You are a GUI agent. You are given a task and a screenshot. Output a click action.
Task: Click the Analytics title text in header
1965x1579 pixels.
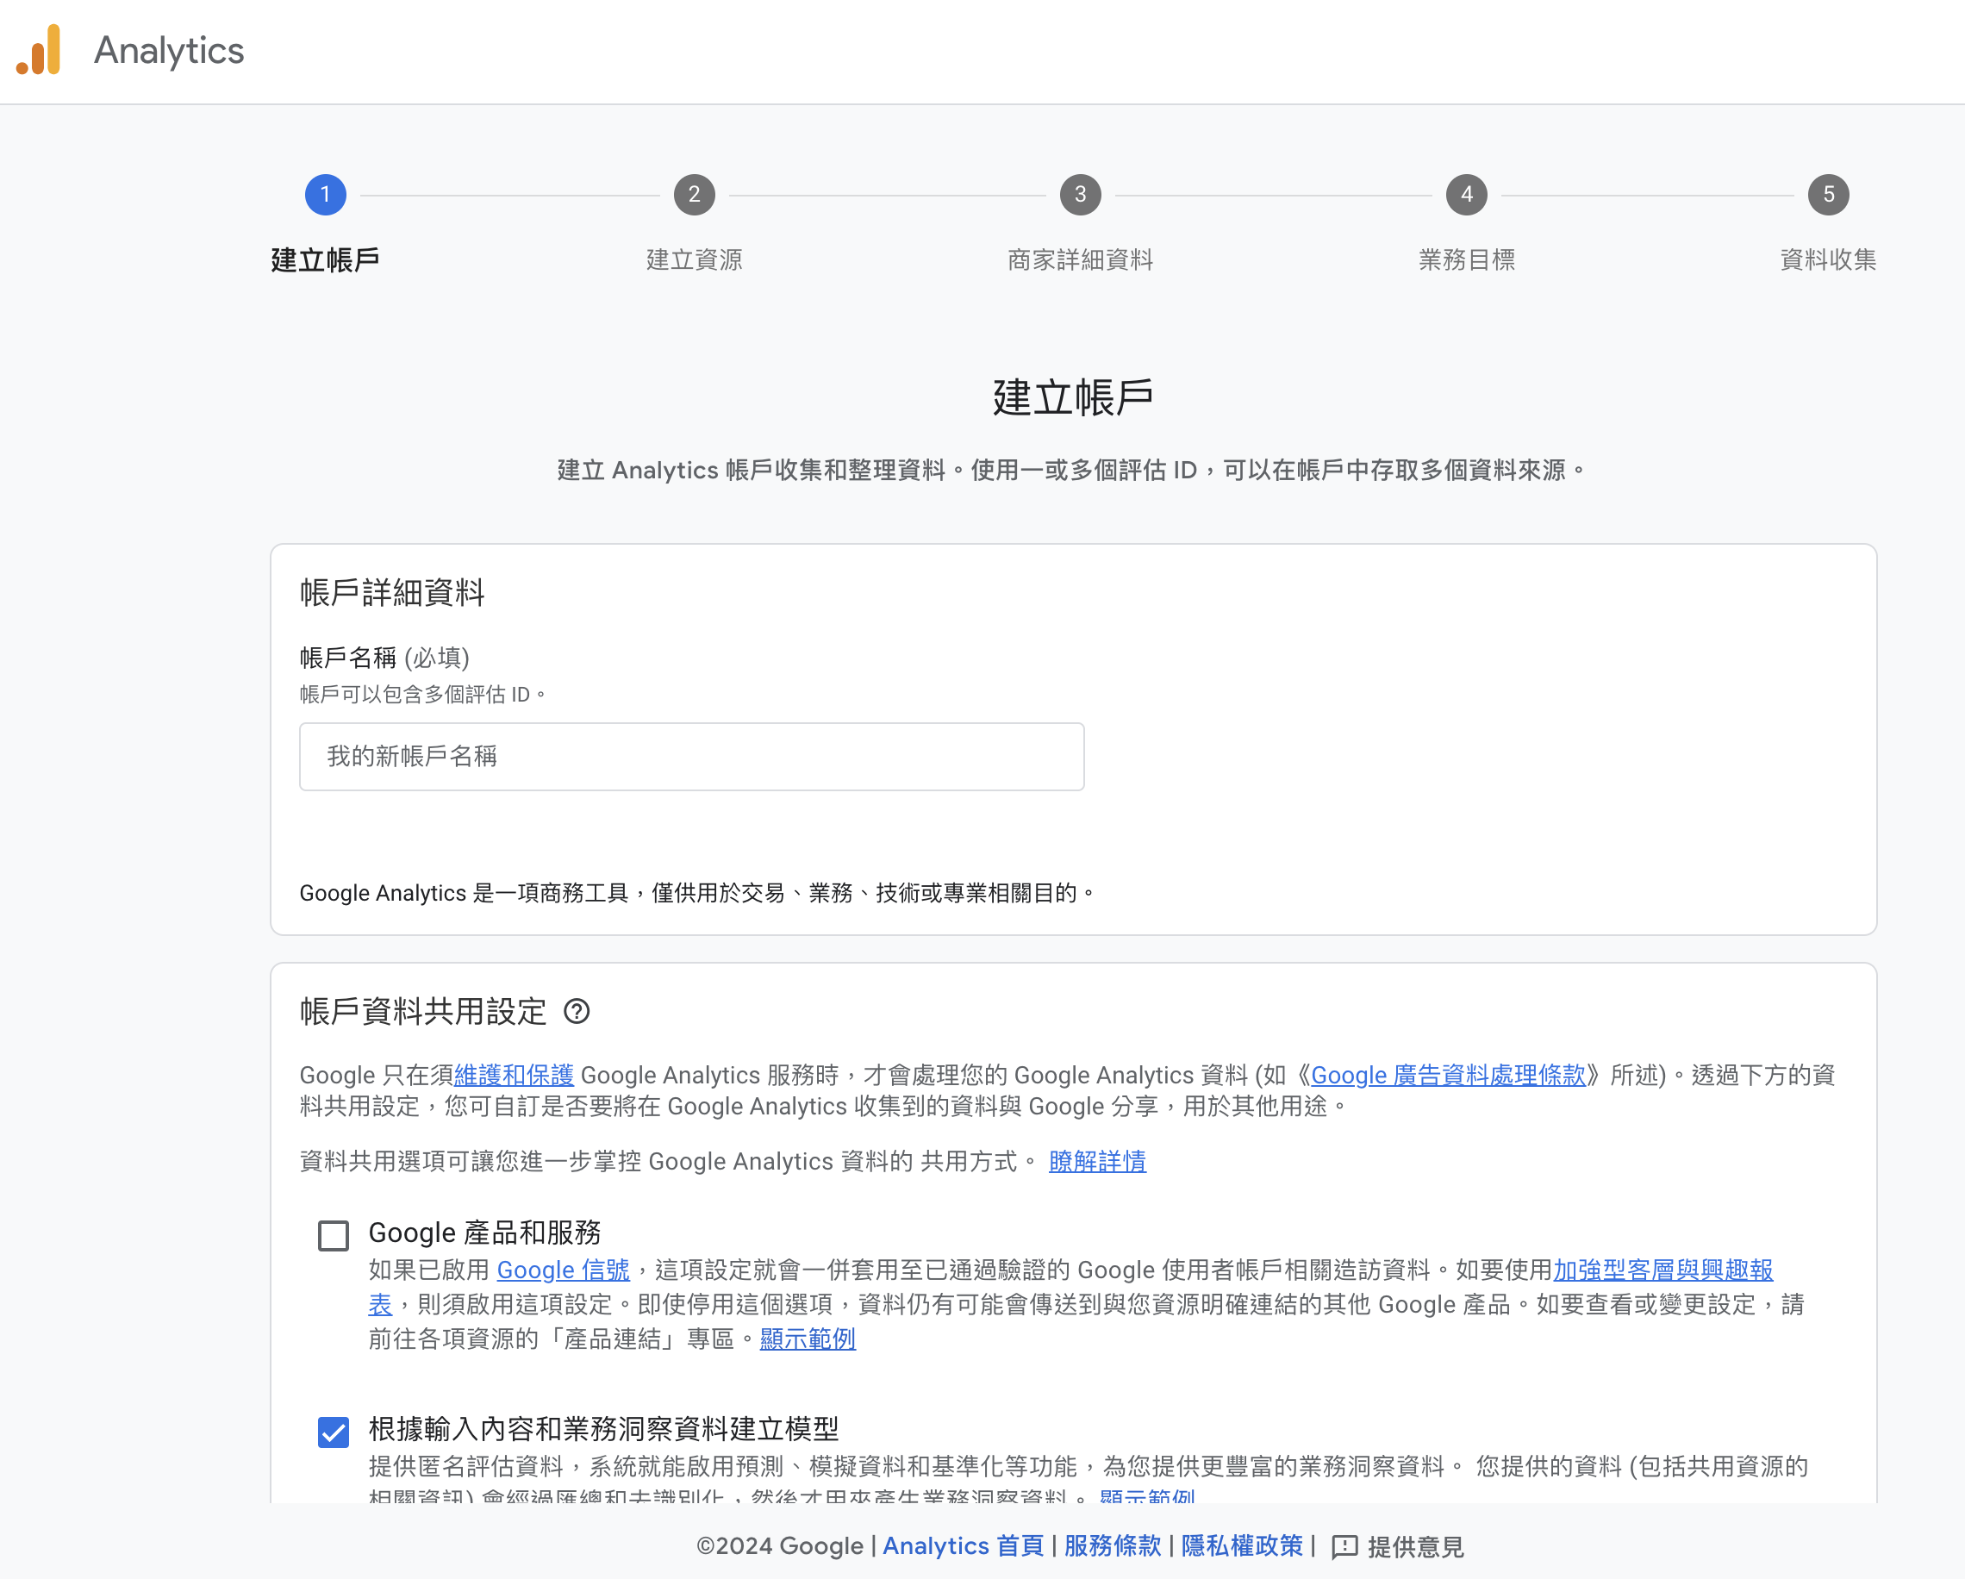170,51
